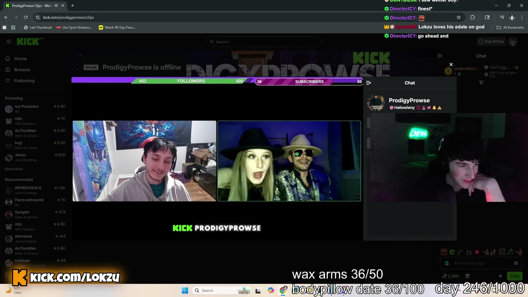Go back with the browser back arrow
The width and height of the screenshot is (528, 297).
click(x=6, y=17)
